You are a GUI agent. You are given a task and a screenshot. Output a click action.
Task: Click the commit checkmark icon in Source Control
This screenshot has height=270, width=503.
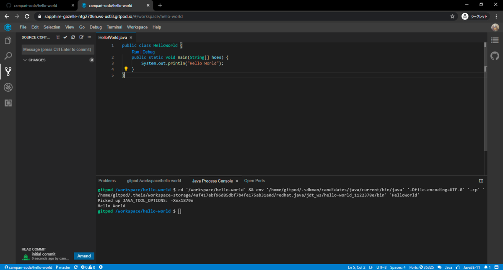tap(65, 37)
